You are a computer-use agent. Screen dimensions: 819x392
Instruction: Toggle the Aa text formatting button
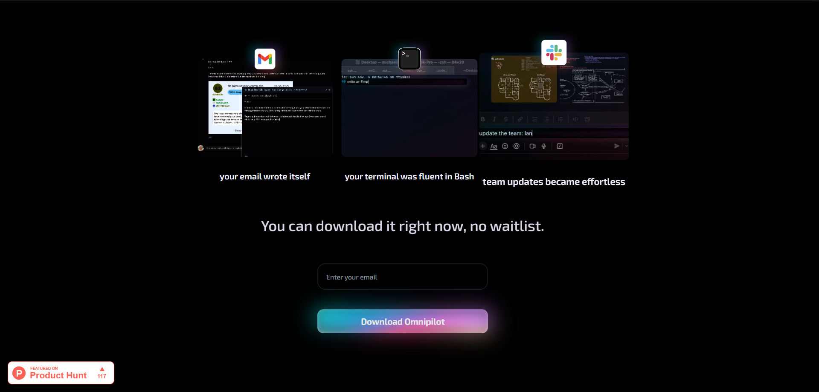point(494,146)
